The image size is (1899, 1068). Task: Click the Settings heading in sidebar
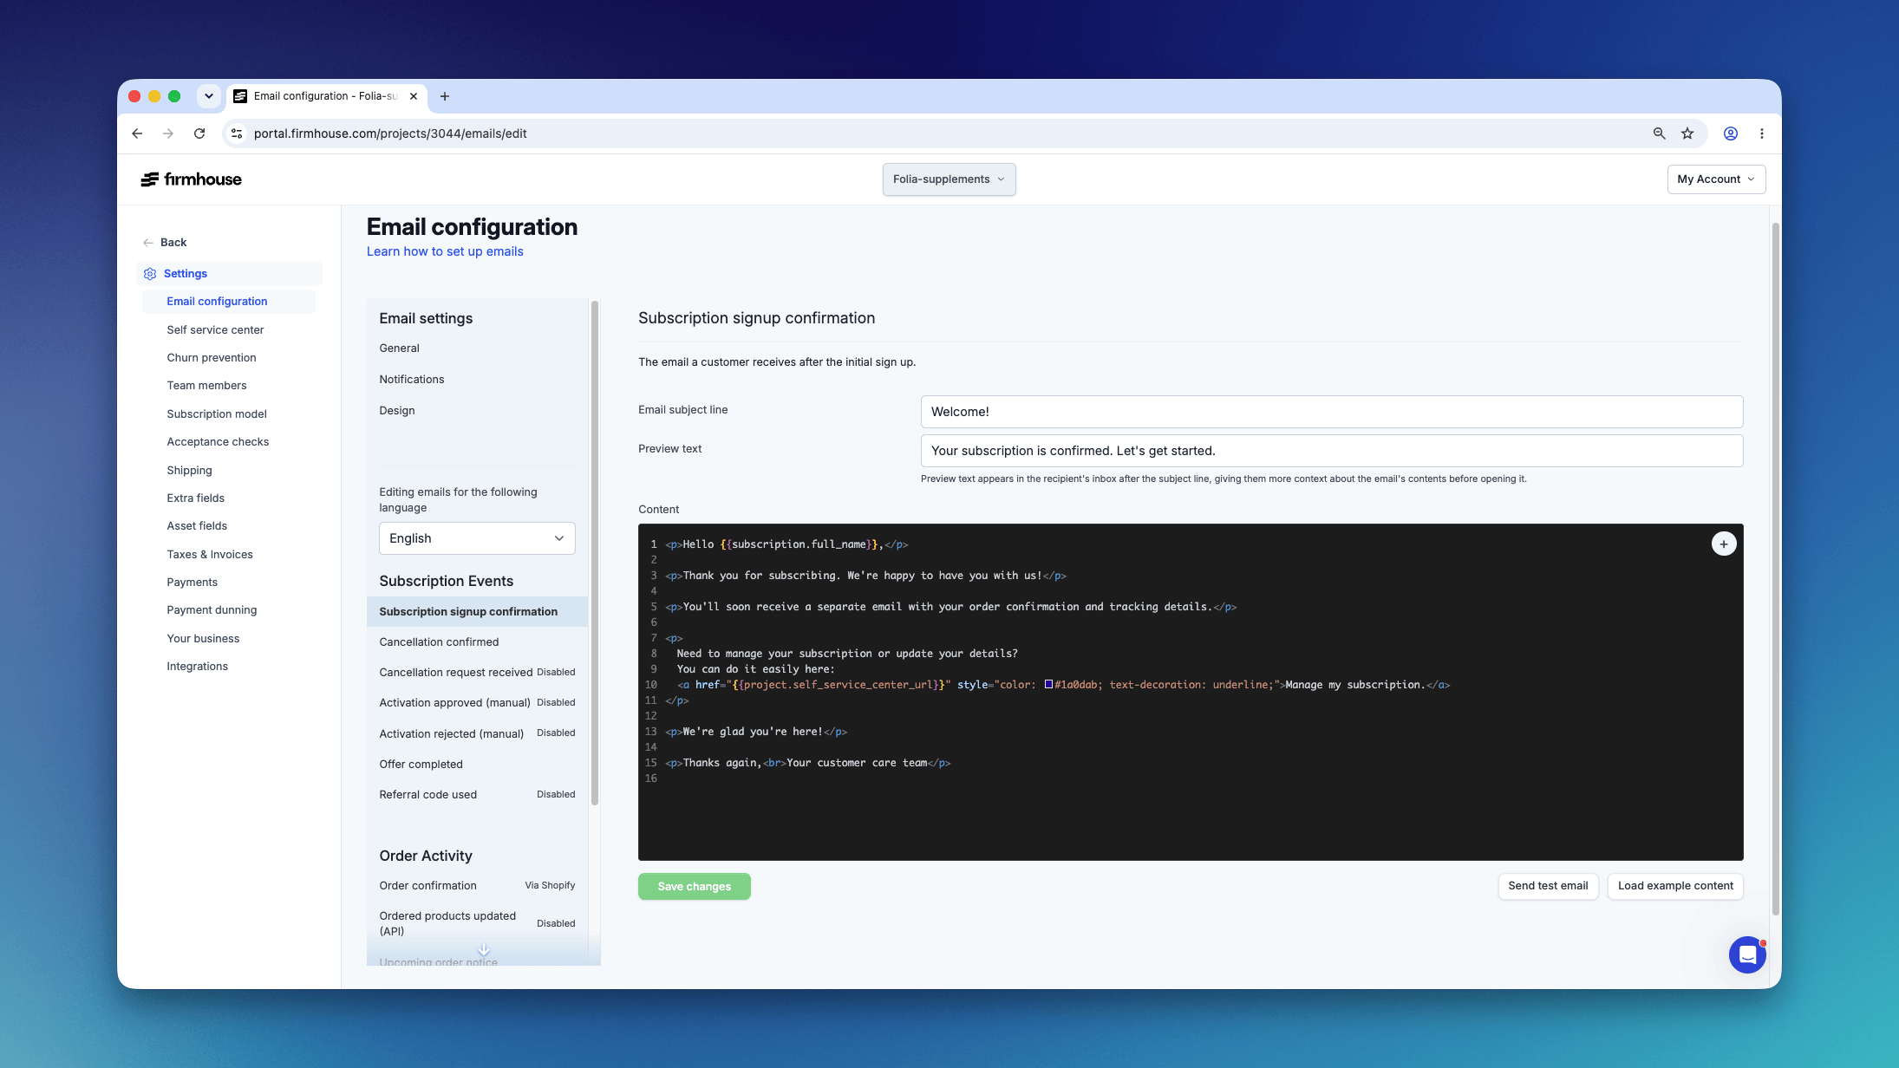click(186, 274)
